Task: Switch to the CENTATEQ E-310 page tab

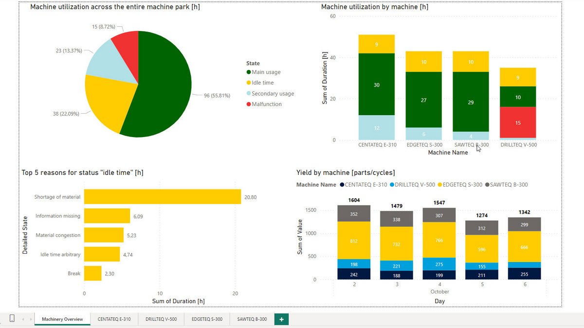Action: coord(114,319)
